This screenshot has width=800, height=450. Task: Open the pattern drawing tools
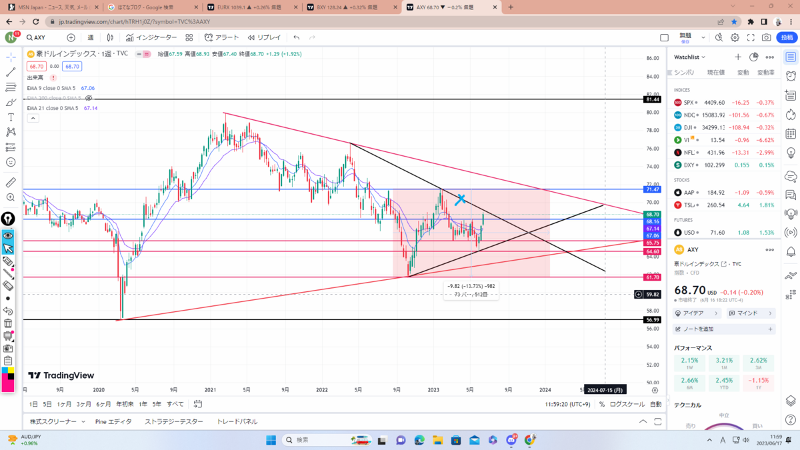point(11,132)
